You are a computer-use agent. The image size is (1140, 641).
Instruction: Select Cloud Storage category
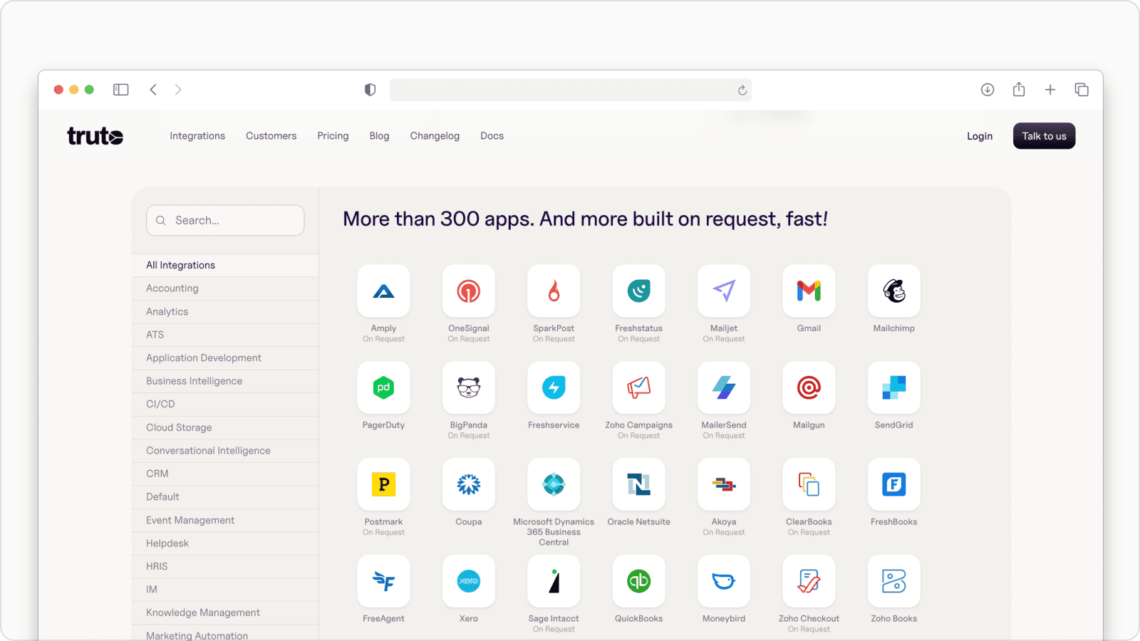click(x=225, y=427)
